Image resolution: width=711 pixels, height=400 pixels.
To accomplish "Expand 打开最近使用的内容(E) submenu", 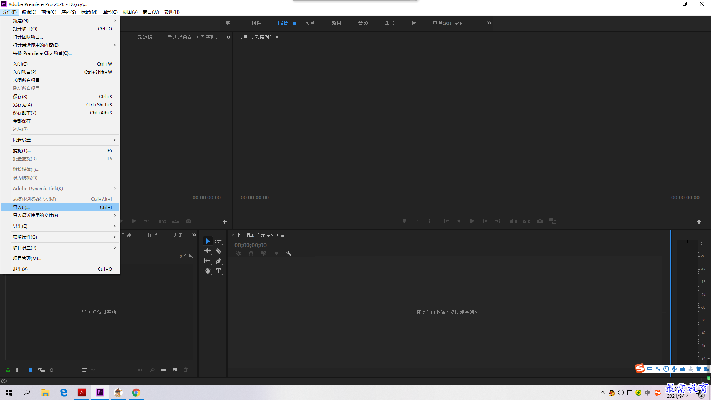I will point(60,45).
